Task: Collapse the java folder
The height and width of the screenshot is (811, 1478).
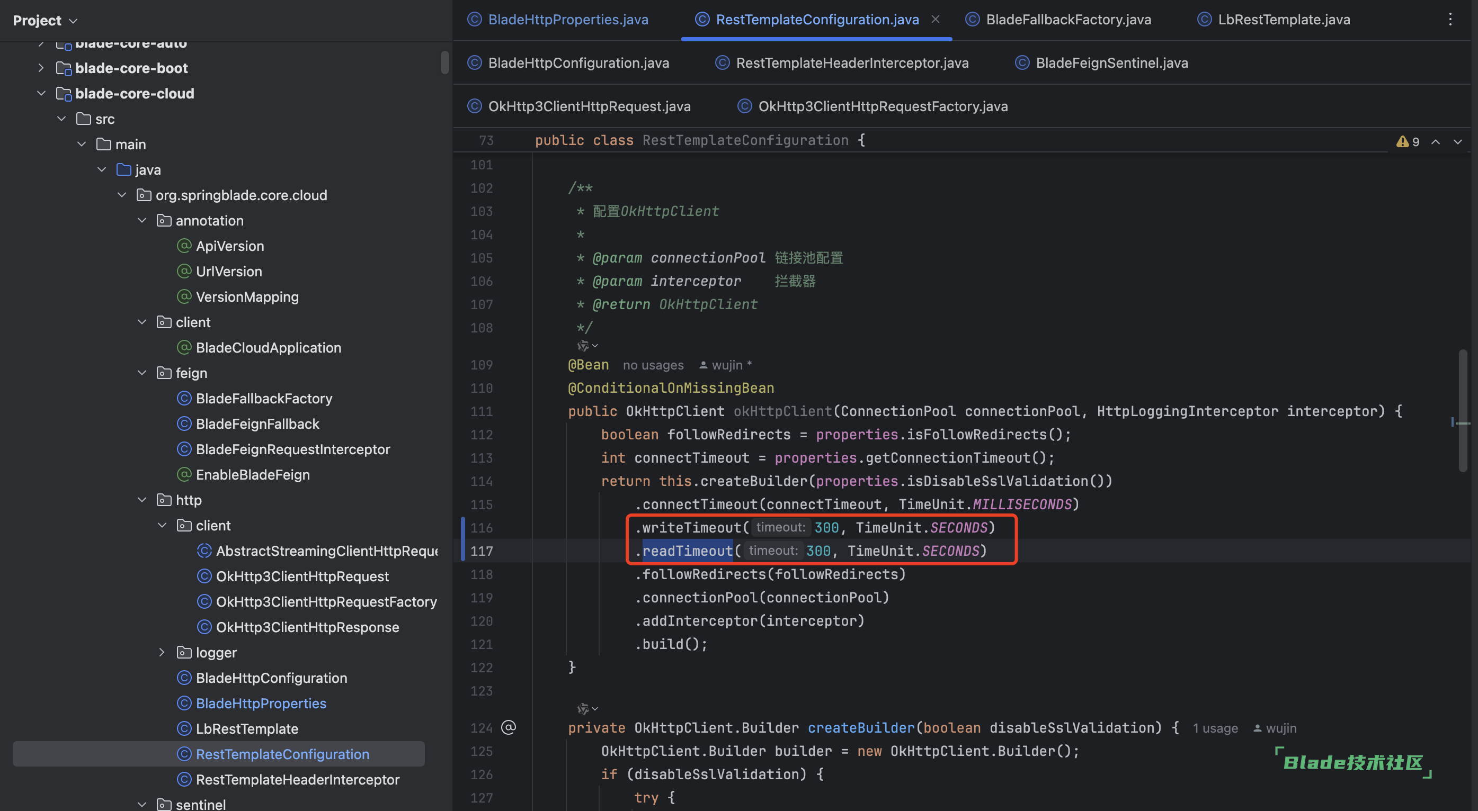Action: pos(102,169)
